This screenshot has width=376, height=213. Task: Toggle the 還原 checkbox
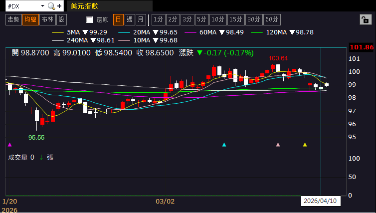pos(89,19)
